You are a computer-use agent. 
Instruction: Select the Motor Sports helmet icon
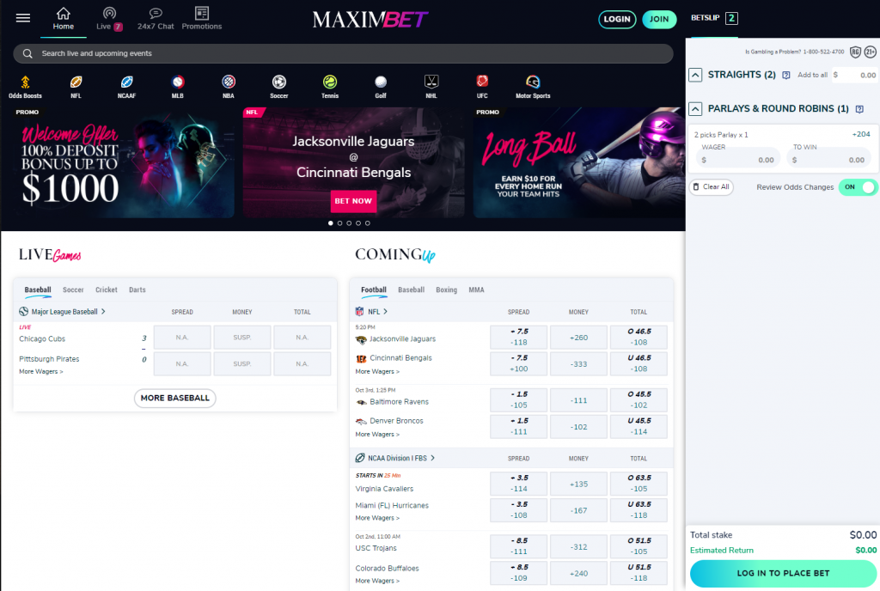point(533,82)
